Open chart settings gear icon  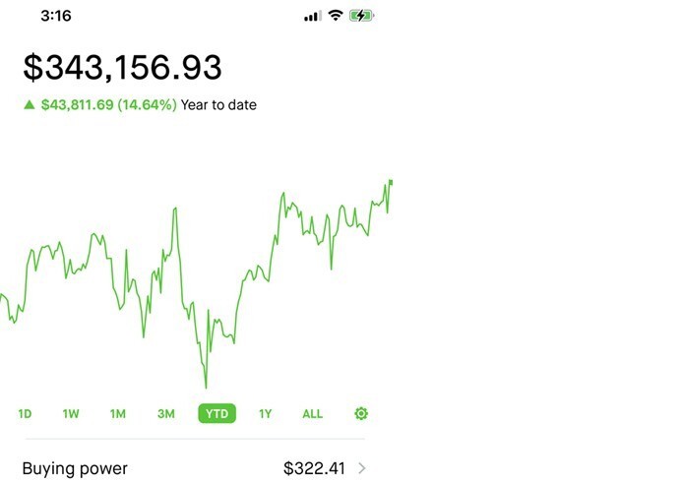pos(361,413)
